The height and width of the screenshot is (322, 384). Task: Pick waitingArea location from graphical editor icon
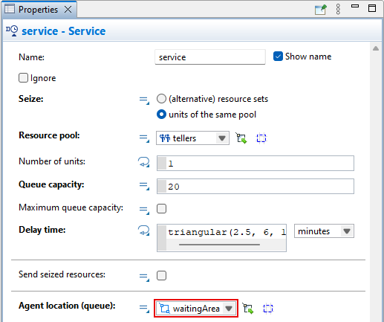click(248, 309)
